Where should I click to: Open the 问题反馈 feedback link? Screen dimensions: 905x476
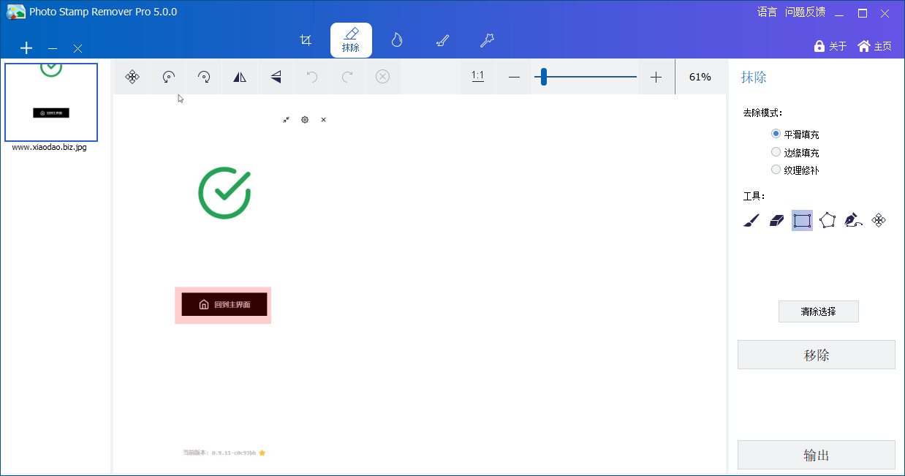pos(805,12)
